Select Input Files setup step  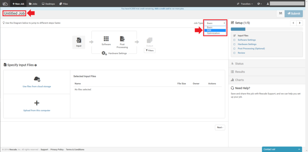243,36
